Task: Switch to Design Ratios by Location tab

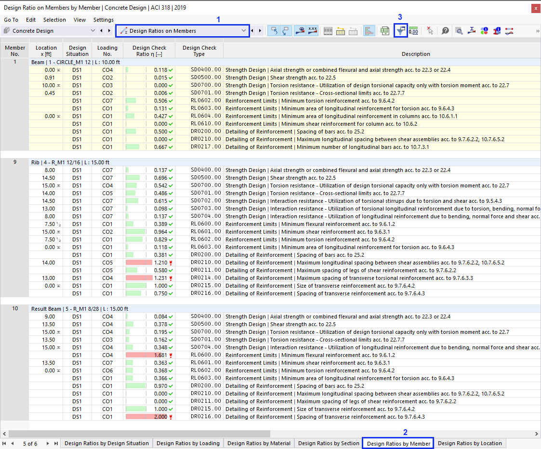Action: pos(470,443)
